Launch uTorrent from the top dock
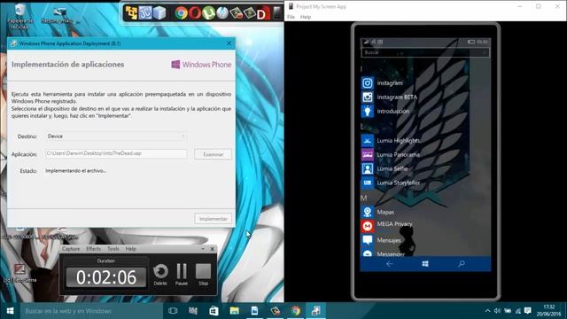This screenshot has width=567, height=319. tap(209, 13)
